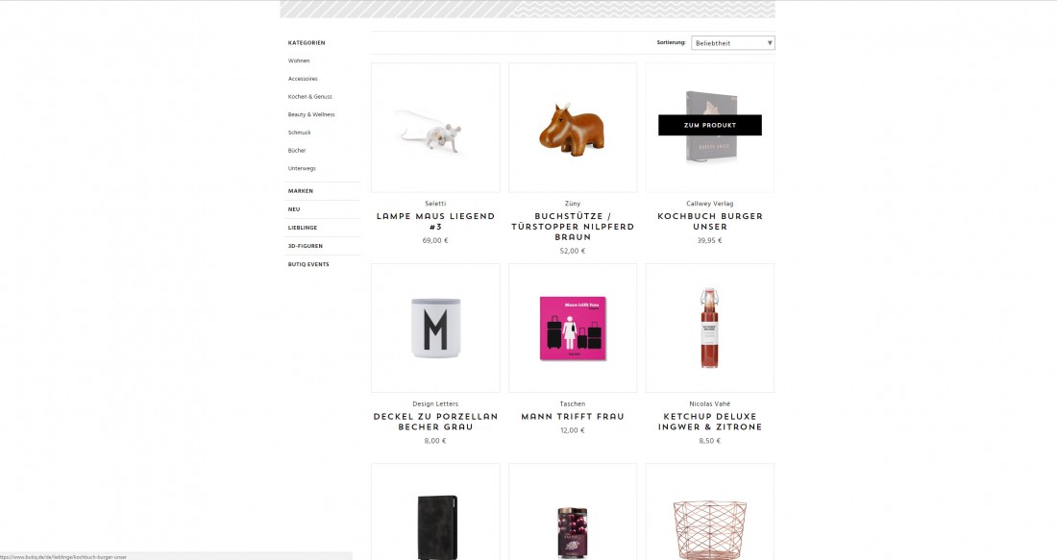Select the Accessoires category
The image size is (1057, 560).
[x=303, y=79]
